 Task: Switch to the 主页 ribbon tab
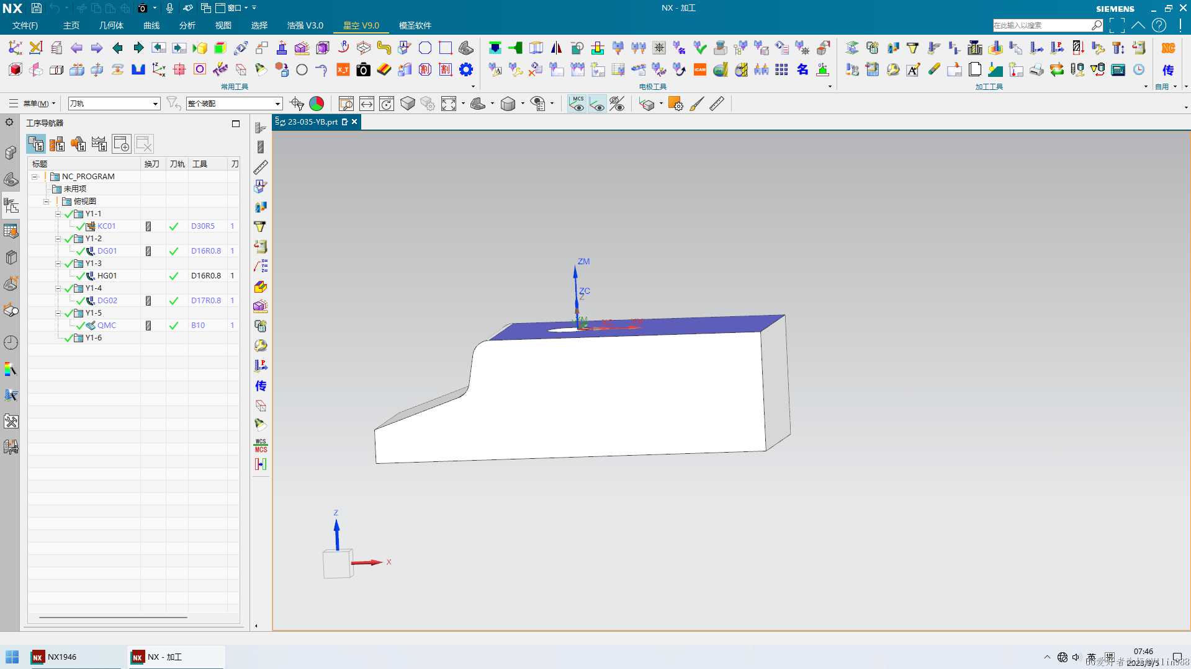coord(71,25)
